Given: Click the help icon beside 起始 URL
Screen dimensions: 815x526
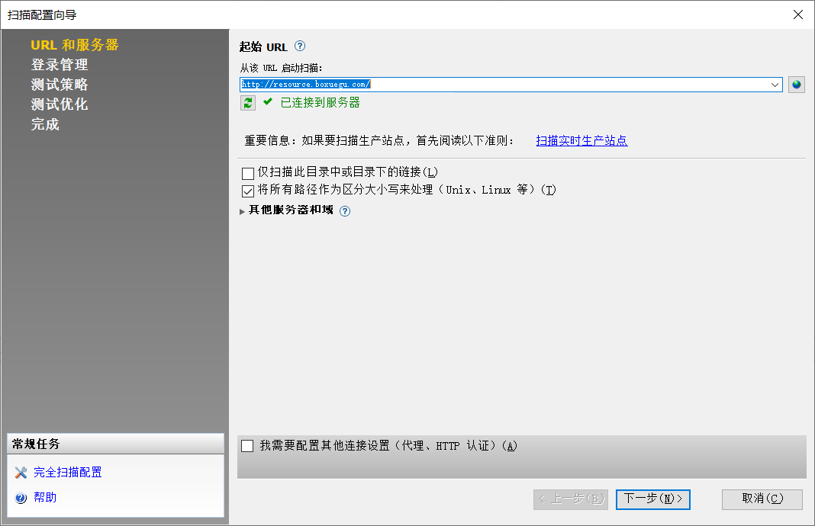Looking at the screenshot, I should click(x=299, y=47).
